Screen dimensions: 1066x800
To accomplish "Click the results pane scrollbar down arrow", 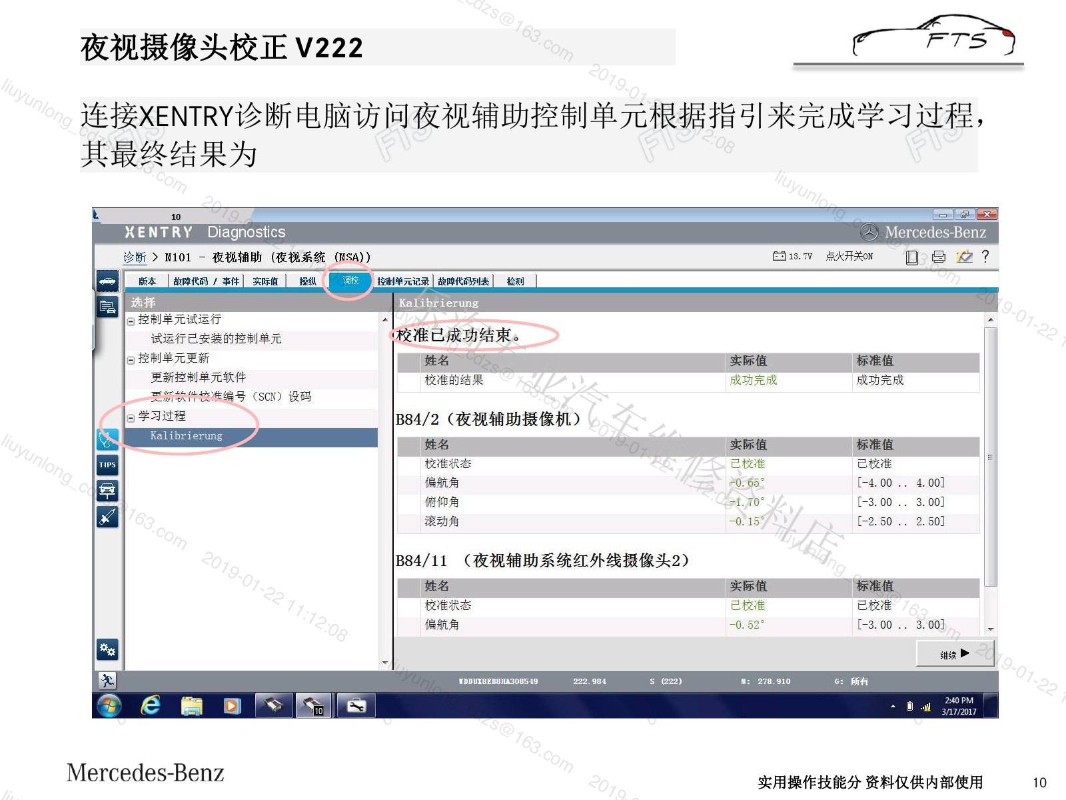I will point(990,629).
